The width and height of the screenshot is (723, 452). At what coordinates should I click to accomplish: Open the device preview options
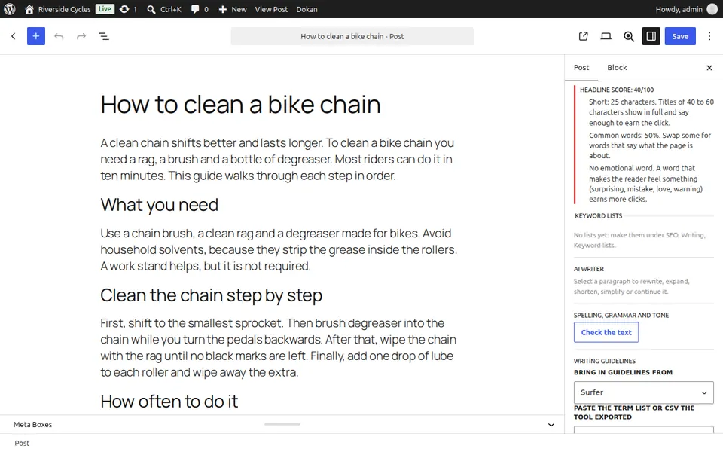pos(606,36)
